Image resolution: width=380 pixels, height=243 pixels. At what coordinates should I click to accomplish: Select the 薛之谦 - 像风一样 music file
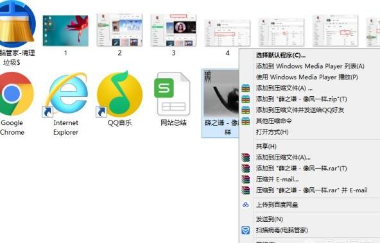pos(221,103)
